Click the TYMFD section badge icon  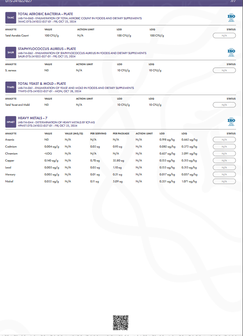click(11, 87)
